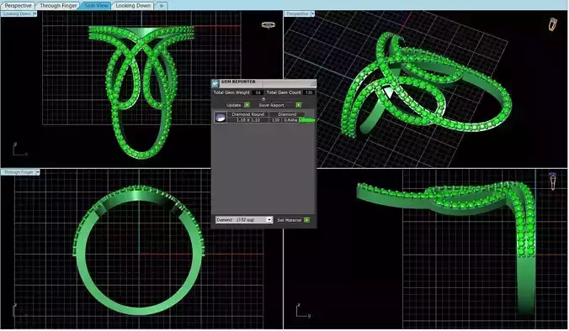Click the Gem Reporter panel grip handle
This screenshot has width=569, height=331.
[312, 83]
